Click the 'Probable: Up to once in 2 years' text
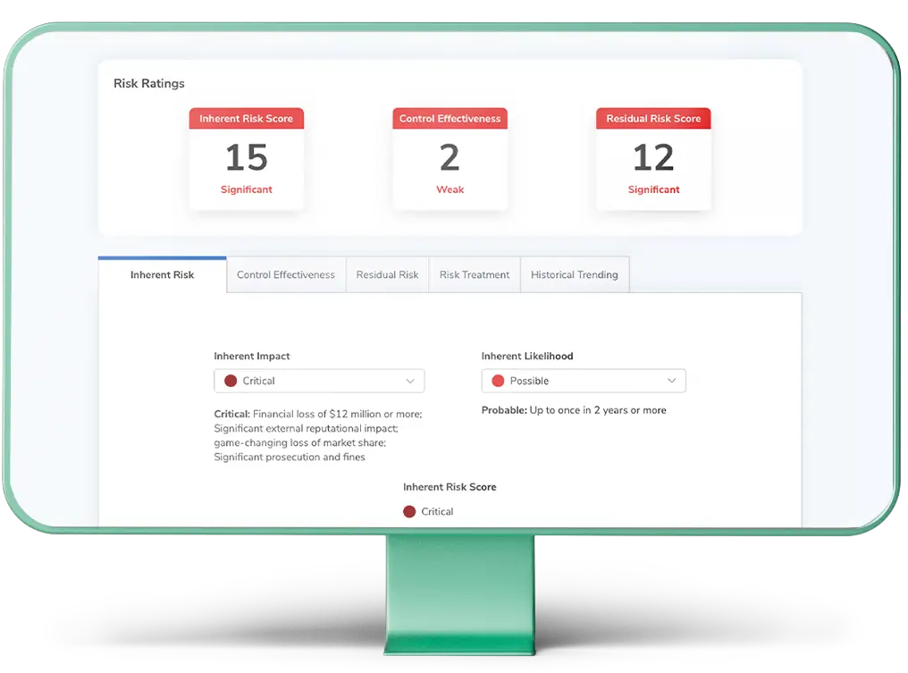 (x=574, y=410)
